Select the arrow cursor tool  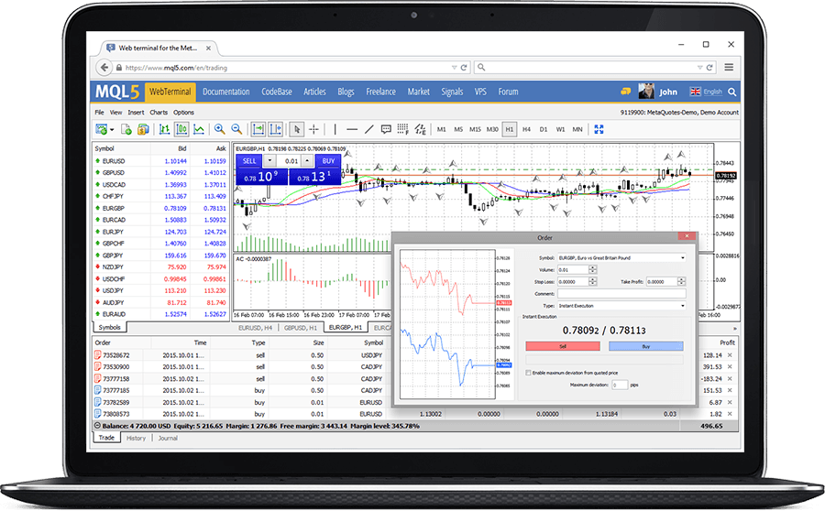tap(297, 129)
